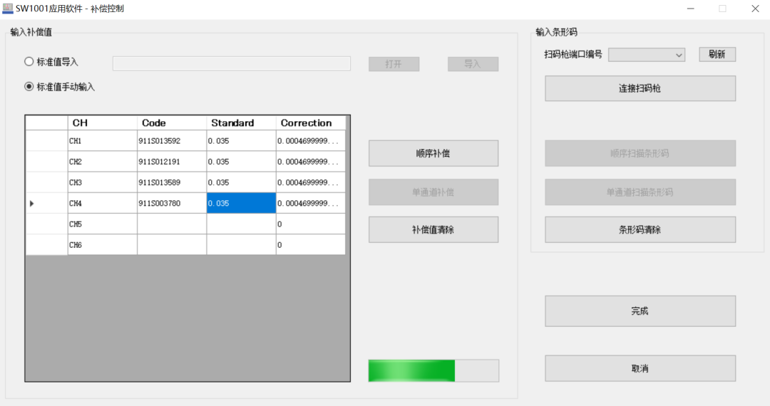
Task: Click the 单通道扫描条形码 button
Action: click(x=640, y=192)
